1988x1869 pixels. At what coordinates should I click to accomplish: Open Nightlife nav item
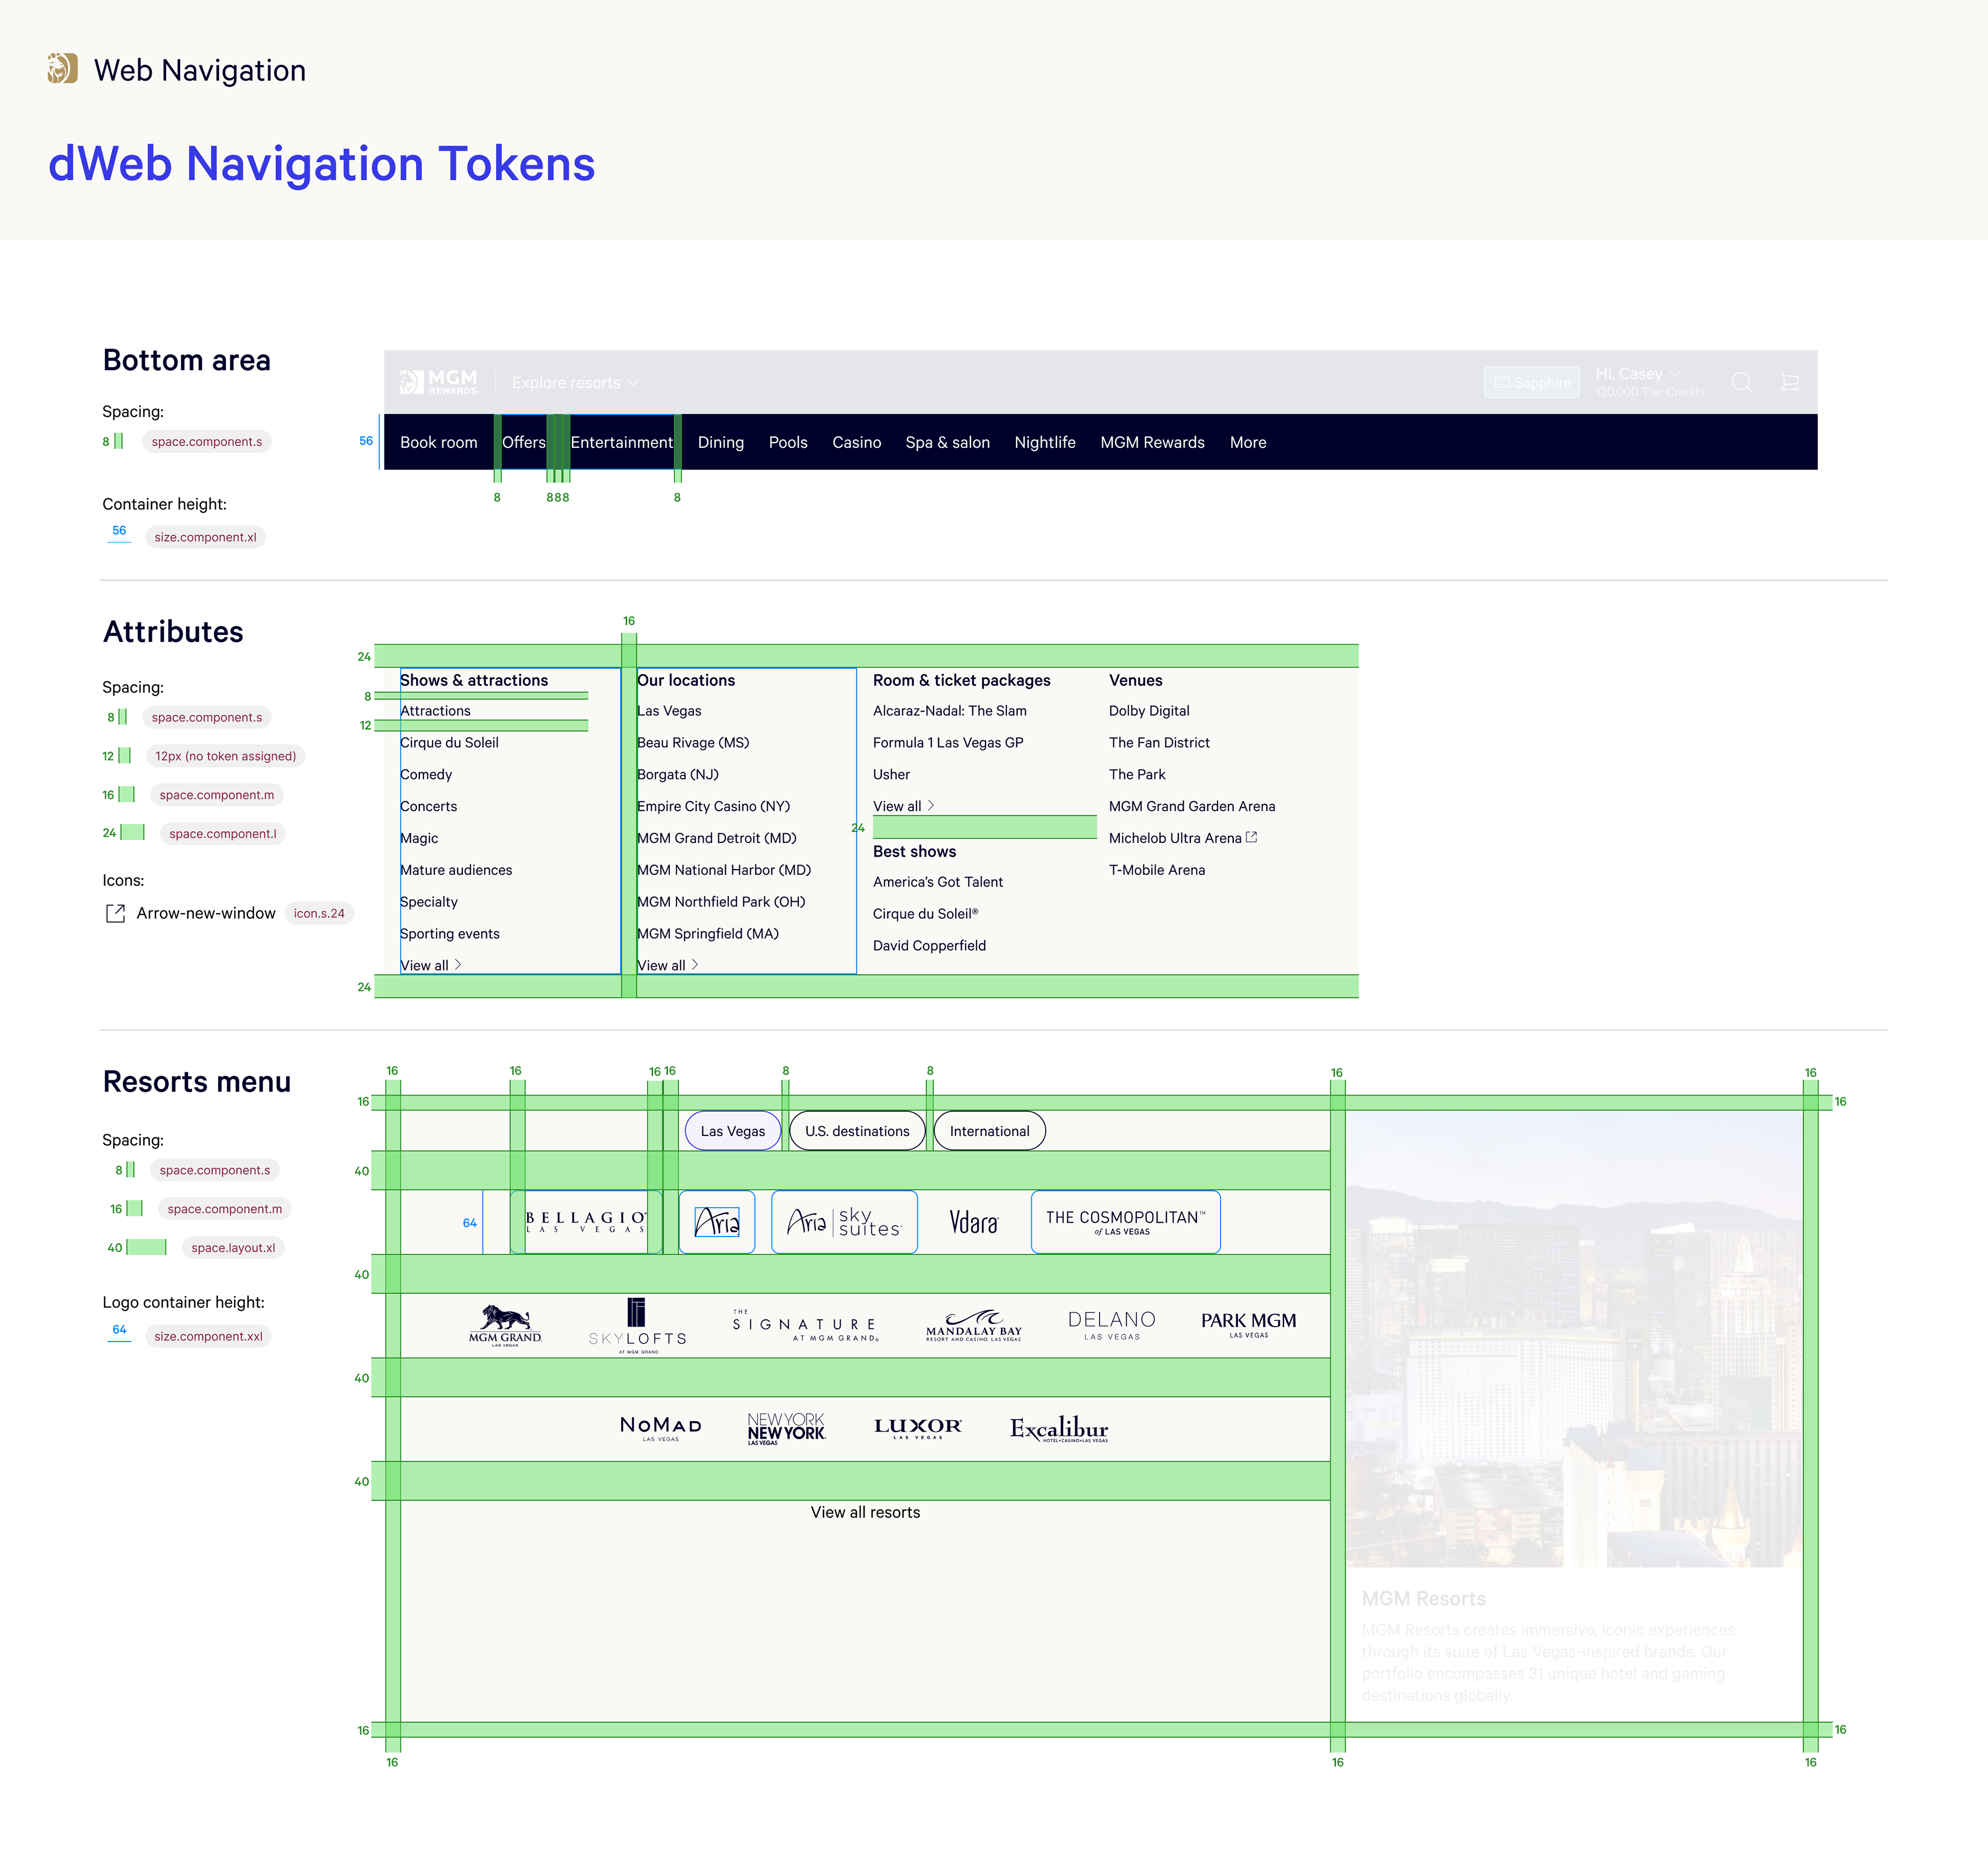coord(1044,442)
